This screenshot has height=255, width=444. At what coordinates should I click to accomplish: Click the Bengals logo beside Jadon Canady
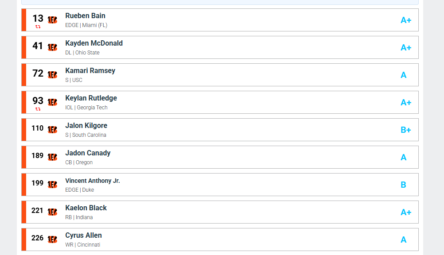[52, 157]
